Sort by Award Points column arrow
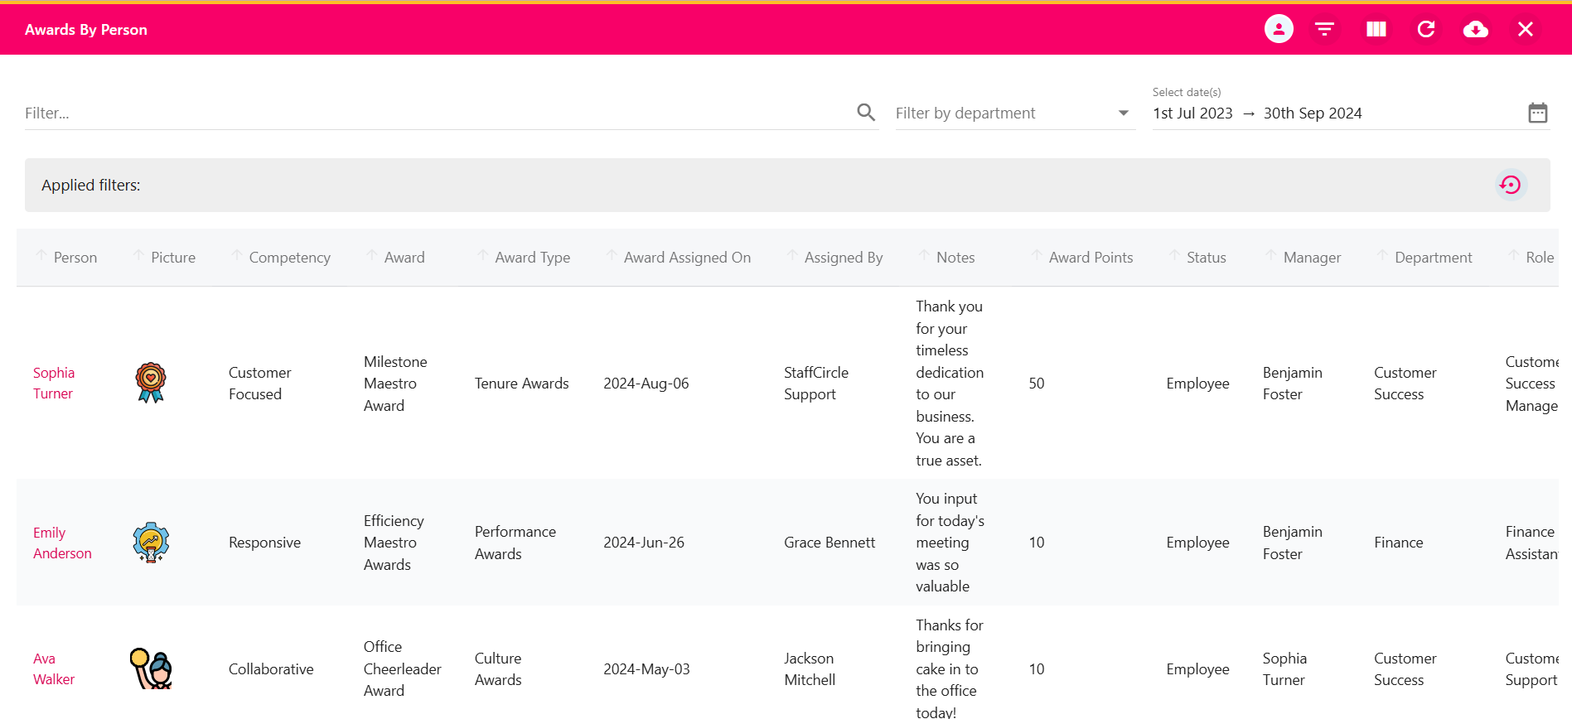This screenshot has height=719, width=1572. click(x=1036, y=256)
